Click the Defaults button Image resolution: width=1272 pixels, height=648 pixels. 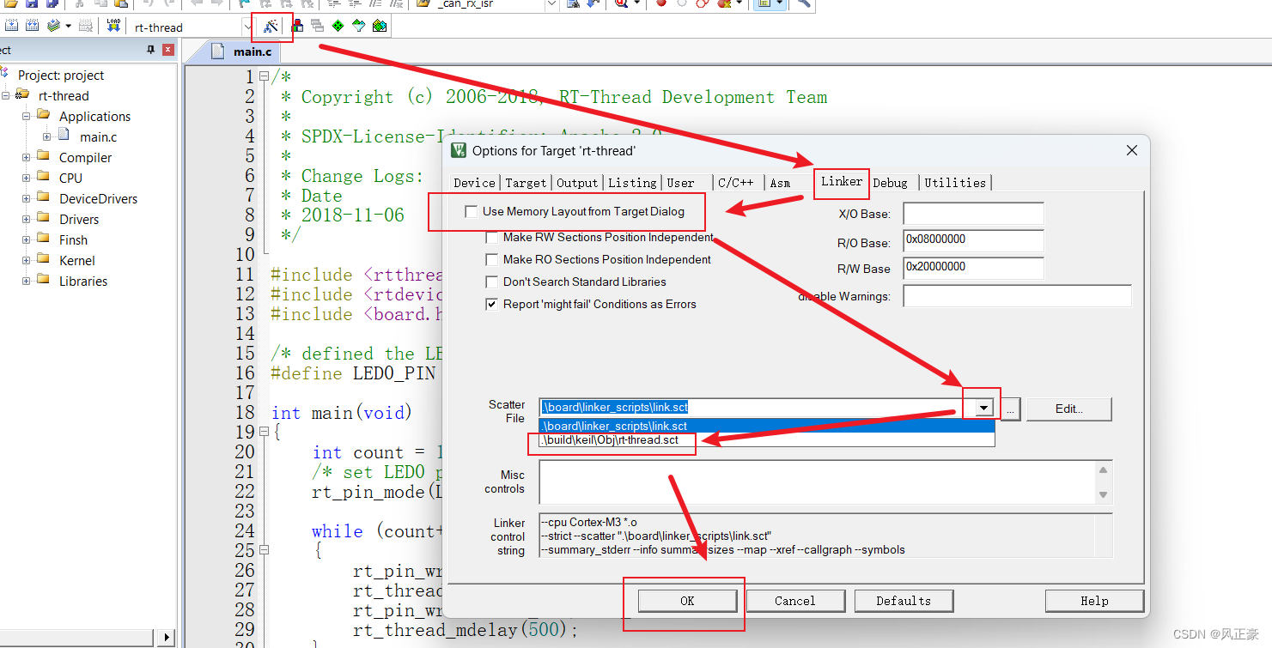coord(904,600)
